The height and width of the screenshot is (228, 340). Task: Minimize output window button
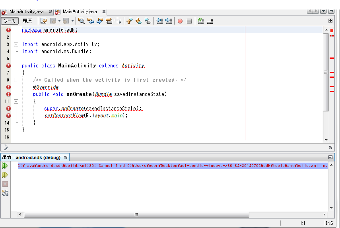330,157
